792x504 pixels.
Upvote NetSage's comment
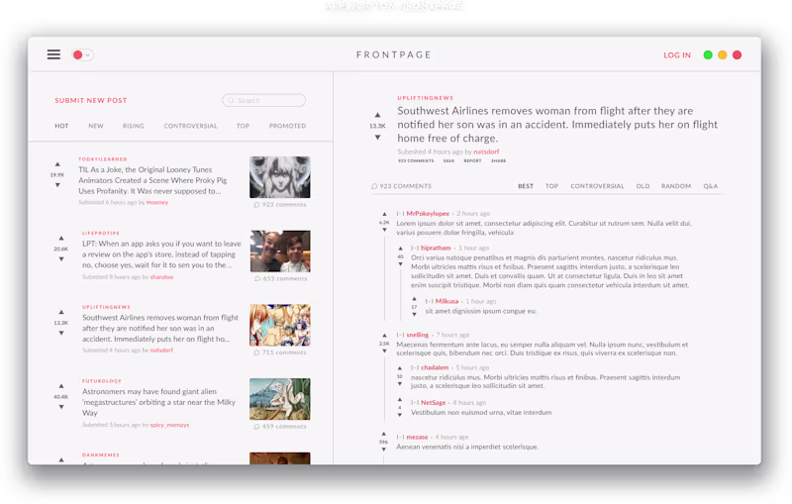pyautogui.click(x=400, y=399)
